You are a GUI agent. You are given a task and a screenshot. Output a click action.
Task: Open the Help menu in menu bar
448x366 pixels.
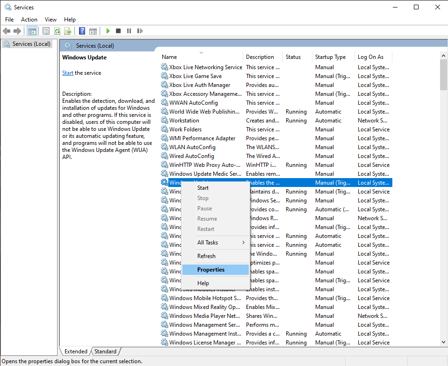coord(70,20)
